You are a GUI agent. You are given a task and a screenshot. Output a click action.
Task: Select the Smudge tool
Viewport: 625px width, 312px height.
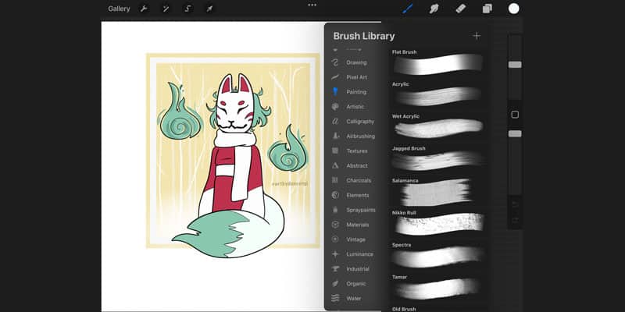point(434,9)
